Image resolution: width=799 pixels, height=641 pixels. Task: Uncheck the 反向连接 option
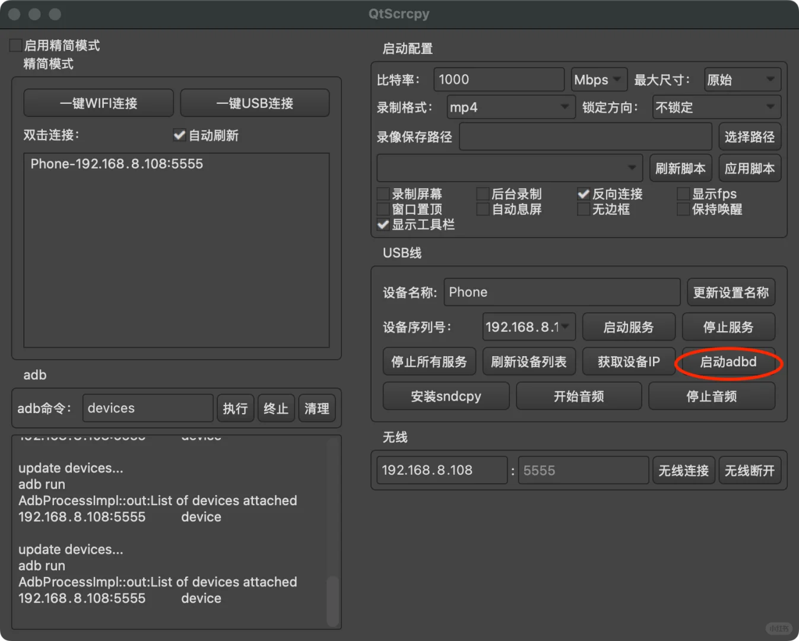click(x=584, y=193)
